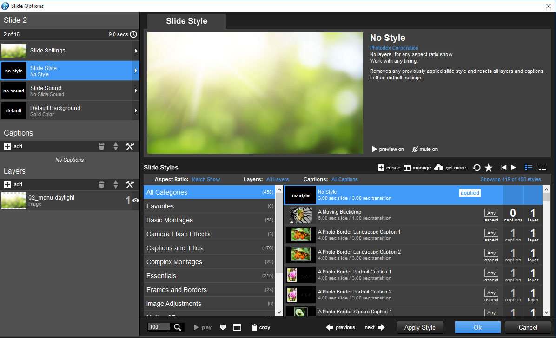Toggle visibility eye for 02_menu-daylight layer

[x=135, y=201]
